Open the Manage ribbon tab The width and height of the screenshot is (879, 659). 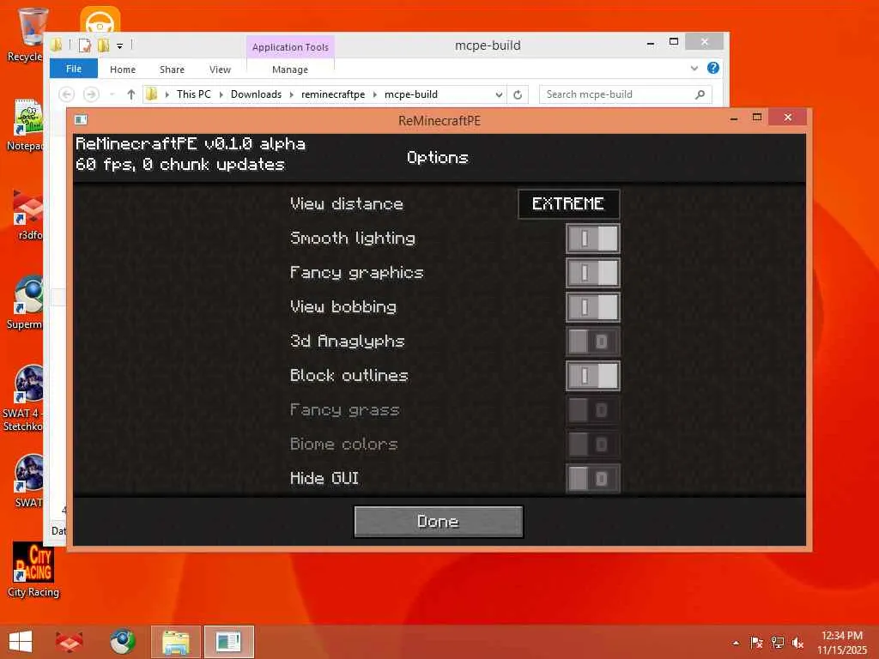point(290,70)
